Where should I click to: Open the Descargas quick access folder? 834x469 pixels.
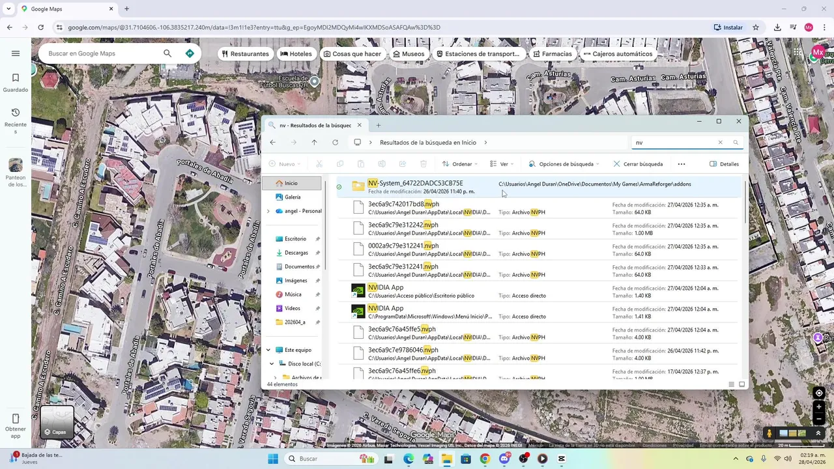[295, 253]
